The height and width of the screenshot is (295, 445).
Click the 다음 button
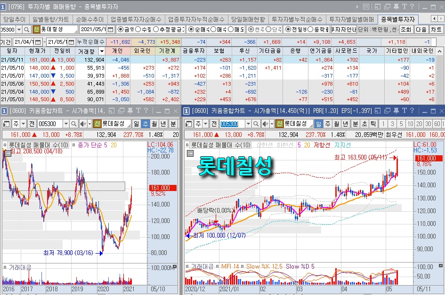coord(421,30)
